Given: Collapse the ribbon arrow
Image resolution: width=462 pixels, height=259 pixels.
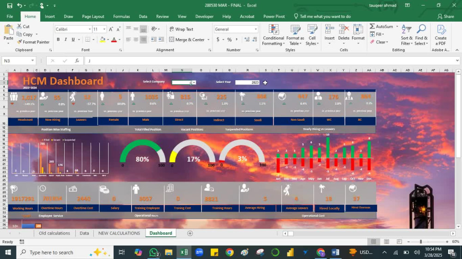Looking at the screenshot, I should tap(457, 50).
